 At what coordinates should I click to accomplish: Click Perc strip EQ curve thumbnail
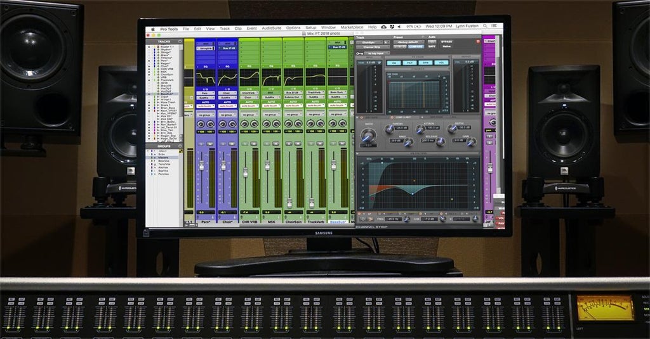click(x=205, y=78)
